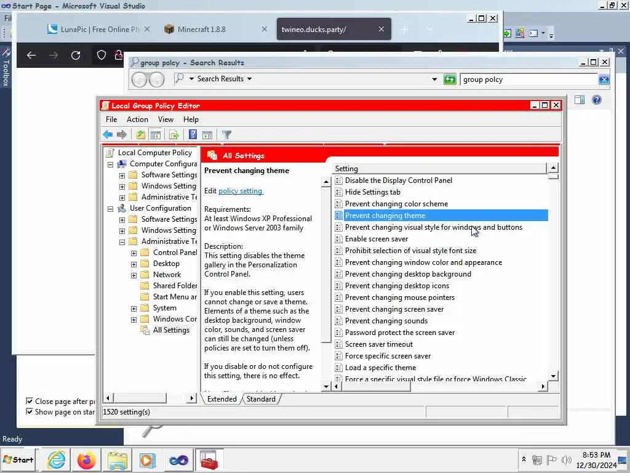The width and height of the screenshot is (630, 473).
Task: Click the green refresh icon beside address bar
Action: tap(450, 79)
